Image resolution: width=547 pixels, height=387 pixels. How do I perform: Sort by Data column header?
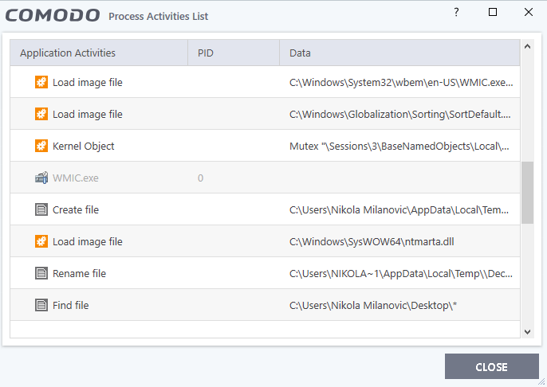(x=399, y=53)
